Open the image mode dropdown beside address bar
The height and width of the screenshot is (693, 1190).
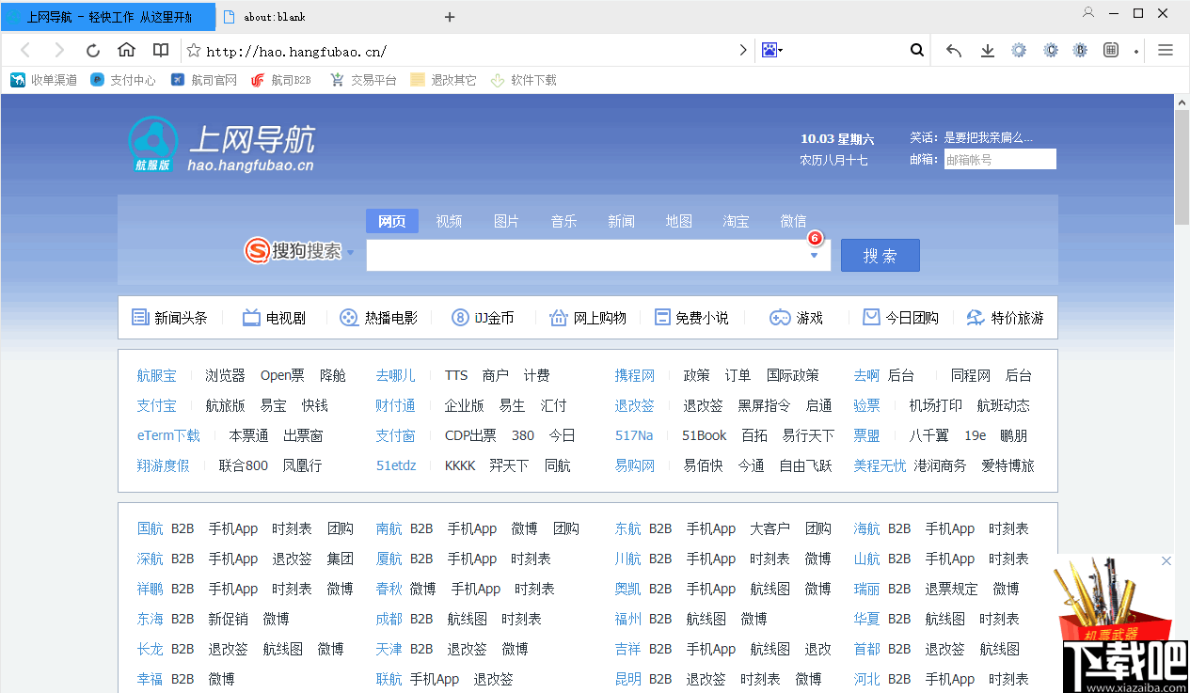(x=771, y=50)
